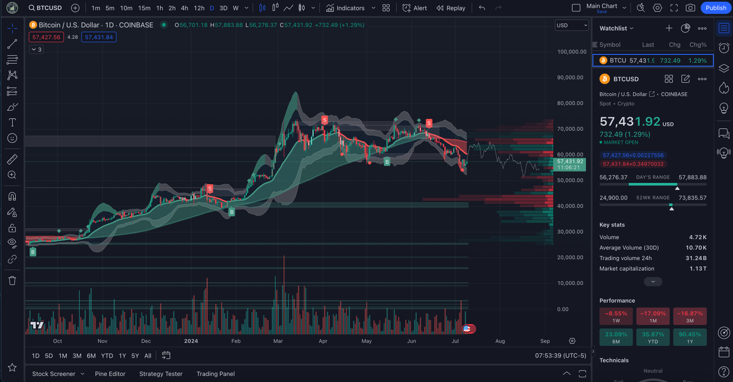Open the Pine Editor tab
This screenshot has width=733, height=382.
click(x=110, y=374)
